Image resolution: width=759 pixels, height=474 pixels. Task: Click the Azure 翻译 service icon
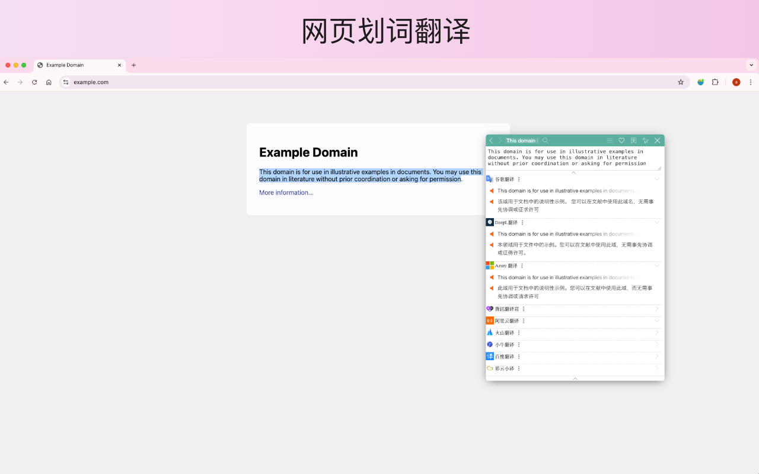coord(489,265)
